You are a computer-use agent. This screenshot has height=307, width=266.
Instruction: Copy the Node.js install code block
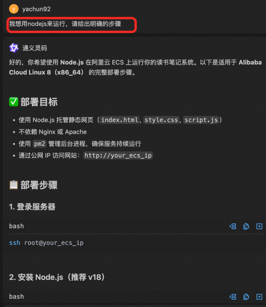point(246,297)
